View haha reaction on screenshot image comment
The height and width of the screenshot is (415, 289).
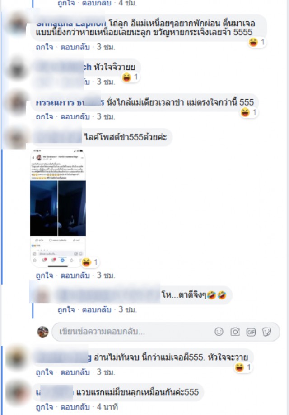[90, 262]
